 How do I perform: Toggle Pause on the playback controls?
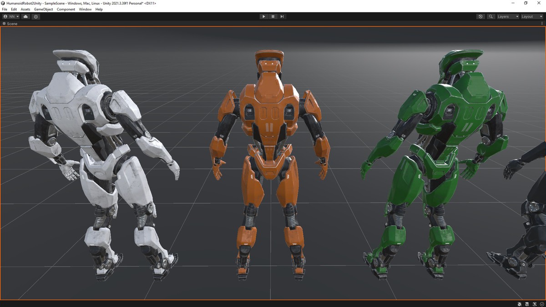click(273, 16)
